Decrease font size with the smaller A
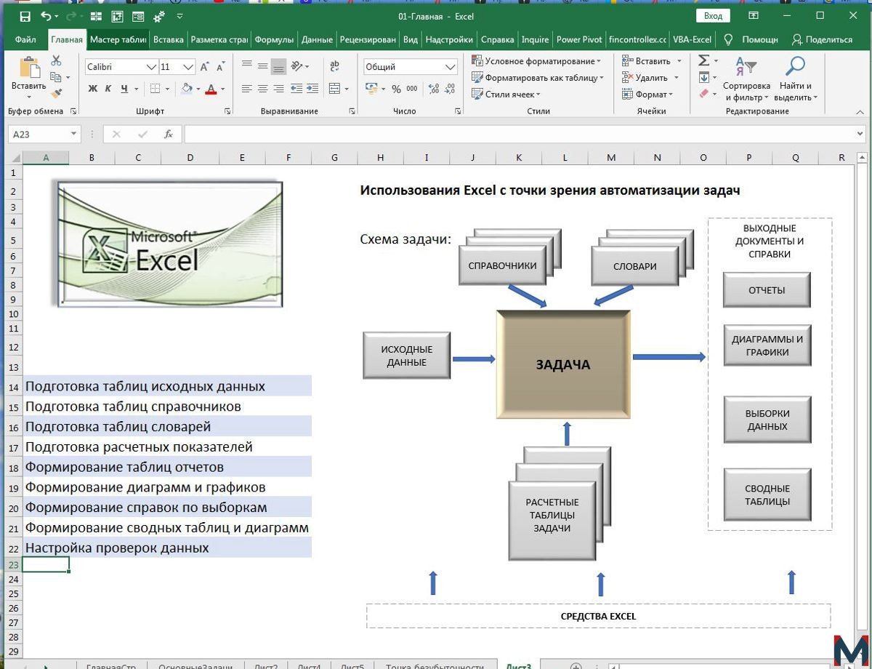The width and height of the screenshot is (872, 669). click(219, 67)
